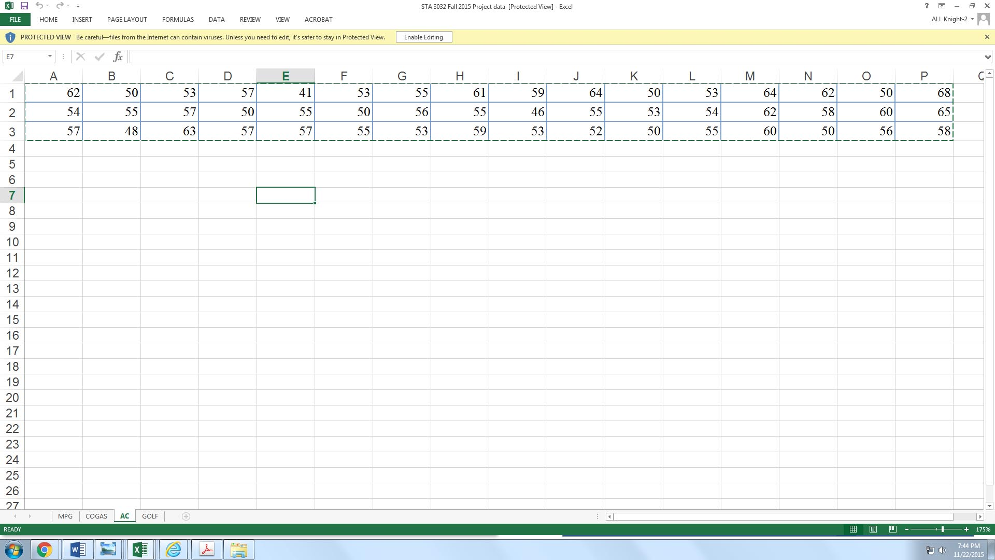The width and height of the screenshot is (995, 560).
Task: Click the Save icon in quick access toolbar
Action: click(24, 6)
